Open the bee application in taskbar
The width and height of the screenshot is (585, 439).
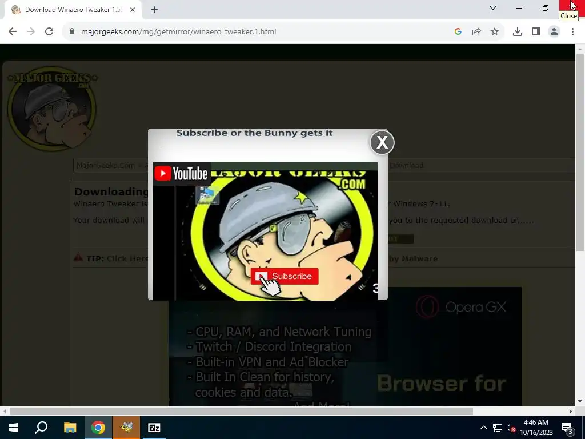coord(126,428)
